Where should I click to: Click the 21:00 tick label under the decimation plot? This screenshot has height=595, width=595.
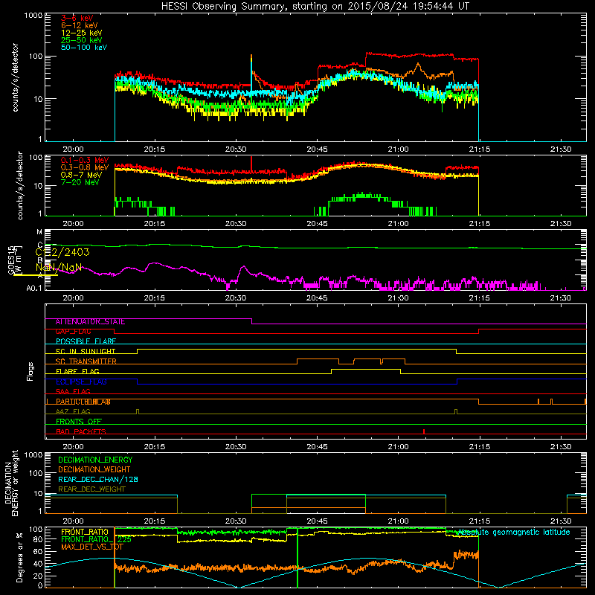click(x=398, y=521)
